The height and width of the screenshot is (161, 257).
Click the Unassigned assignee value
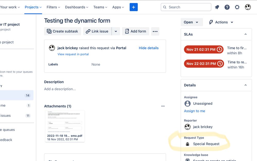click(x=203, y=103)
